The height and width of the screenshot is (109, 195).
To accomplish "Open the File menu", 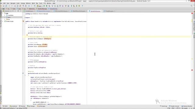I will 1,3.
